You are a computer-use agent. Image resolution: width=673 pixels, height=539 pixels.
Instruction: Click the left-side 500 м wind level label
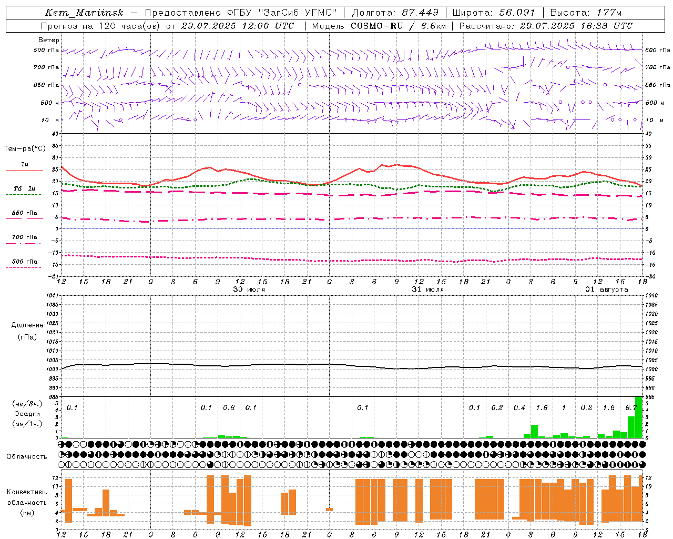coord(50,103)
